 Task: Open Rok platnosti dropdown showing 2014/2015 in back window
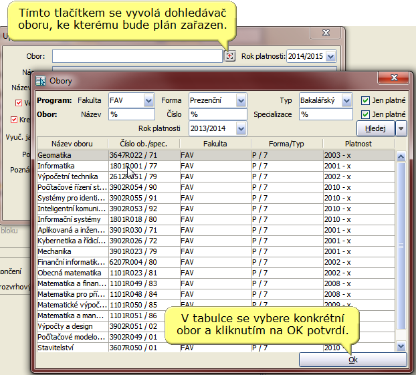[x=331, y=56]
